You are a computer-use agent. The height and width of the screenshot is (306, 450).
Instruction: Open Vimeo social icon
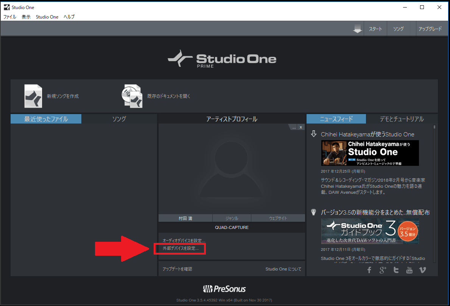pos(422,270)
